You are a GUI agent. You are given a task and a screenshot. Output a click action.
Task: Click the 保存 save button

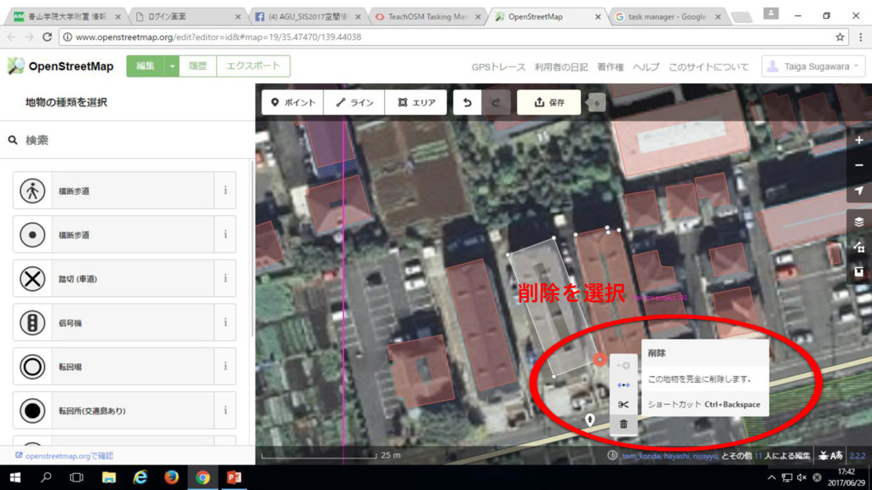(548, 103)
